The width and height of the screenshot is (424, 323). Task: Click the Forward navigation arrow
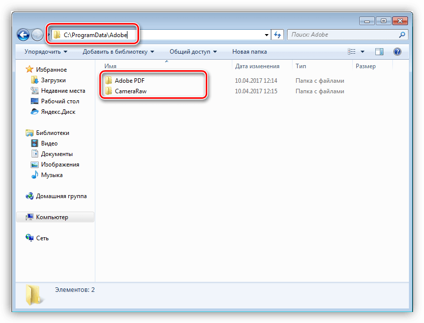click(x=37, y=35)
